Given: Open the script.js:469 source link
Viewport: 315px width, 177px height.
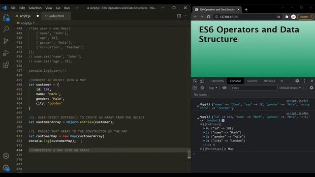Looking at the screenshot, I should [297, 114].
